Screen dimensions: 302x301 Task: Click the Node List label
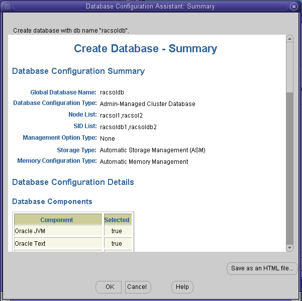(x=82, y=115)
